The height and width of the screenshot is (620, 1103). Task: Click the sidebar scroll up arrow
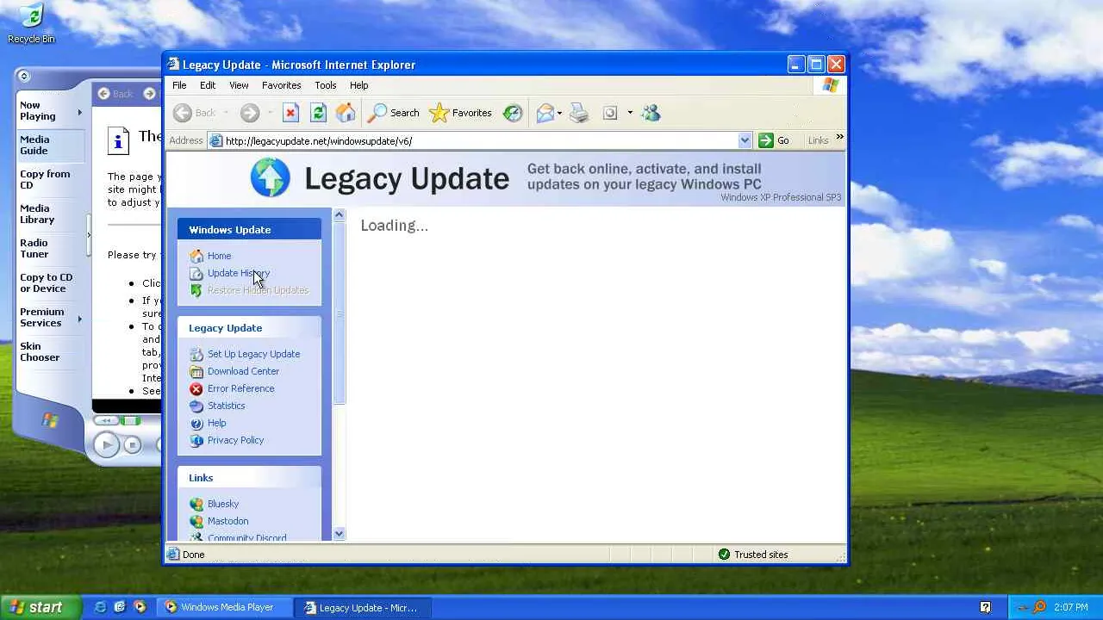click(x=339, y=214)
